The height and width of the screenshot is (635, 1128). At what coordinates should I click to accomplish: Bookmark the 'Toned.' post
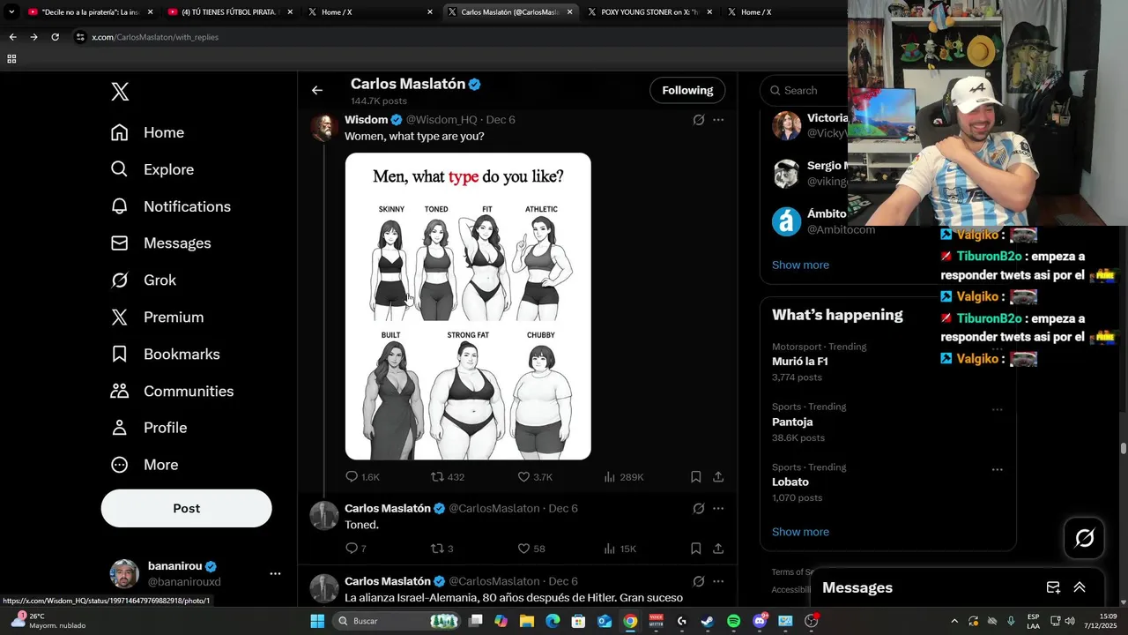(x=695, y=549)
